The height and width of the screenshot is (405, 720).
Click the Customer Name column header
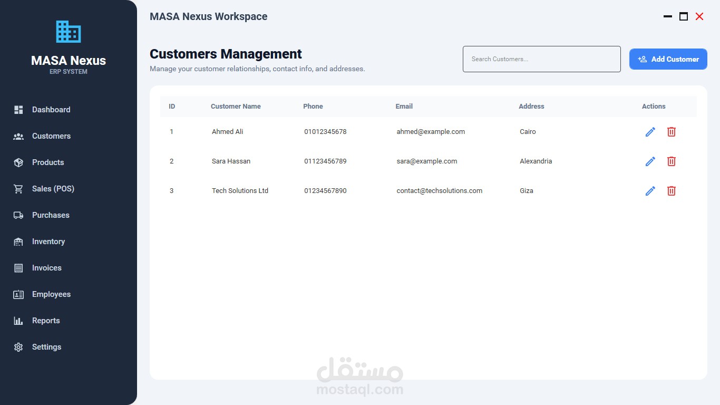pyautogui.click(x=236, y=107)
